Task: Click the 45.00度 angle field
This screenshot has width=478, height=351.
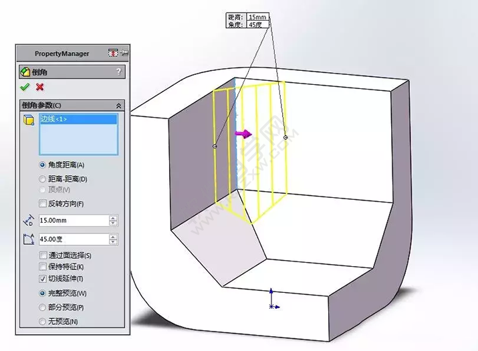Action: (x=74, y=239)
